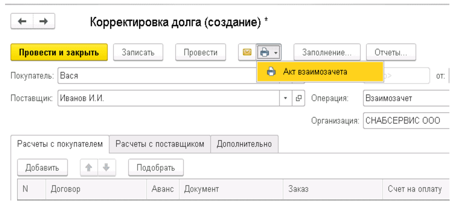This screenshot has width=454, height=206.
Task: Expand the Поставщик field dropdown list
Action: [285, 98]
